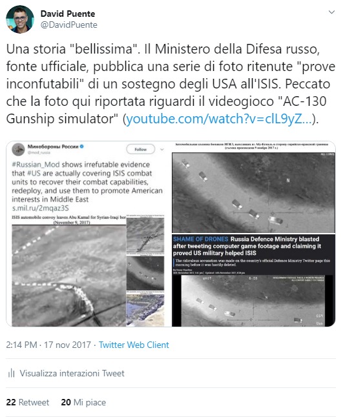
Task: Click the Follow button in embedded tweet
Action: coord(141,149)
